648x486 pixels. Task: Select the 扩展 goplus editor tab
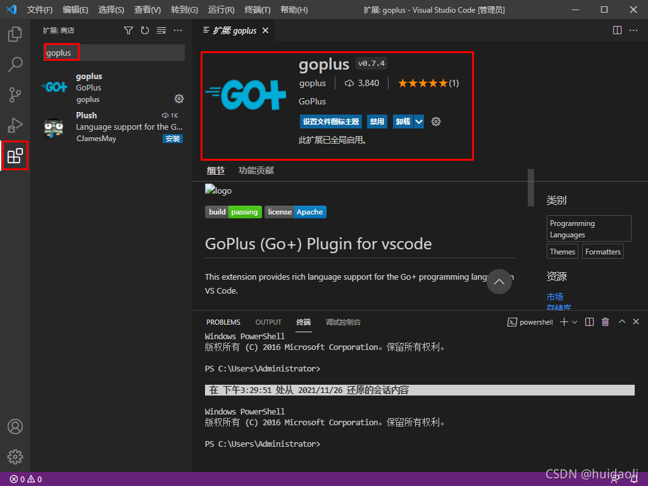(233, 30)
